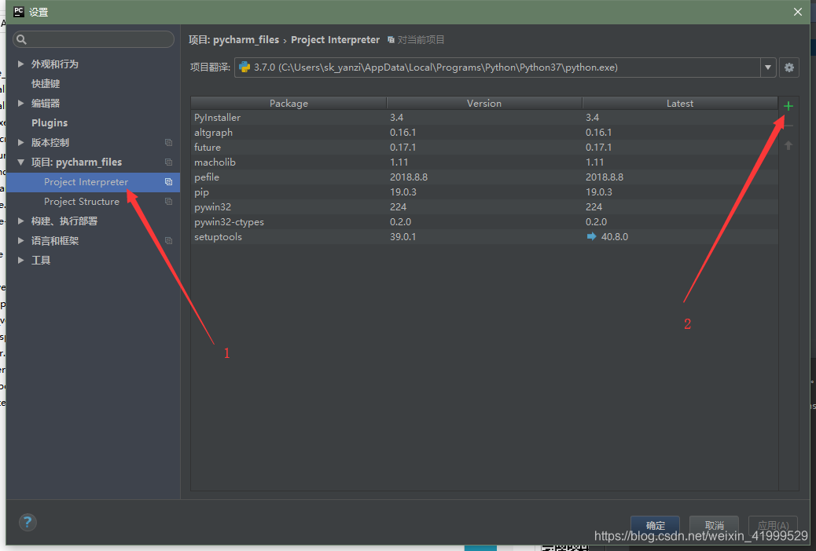Viewport: 816px width, 551px height.
Task: Expand the 版本控制 section
Action: (20, 142)
